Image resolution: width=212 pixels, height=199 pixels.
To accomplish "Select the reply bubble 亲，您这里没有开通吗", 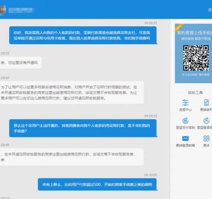I will pos(21,63).
